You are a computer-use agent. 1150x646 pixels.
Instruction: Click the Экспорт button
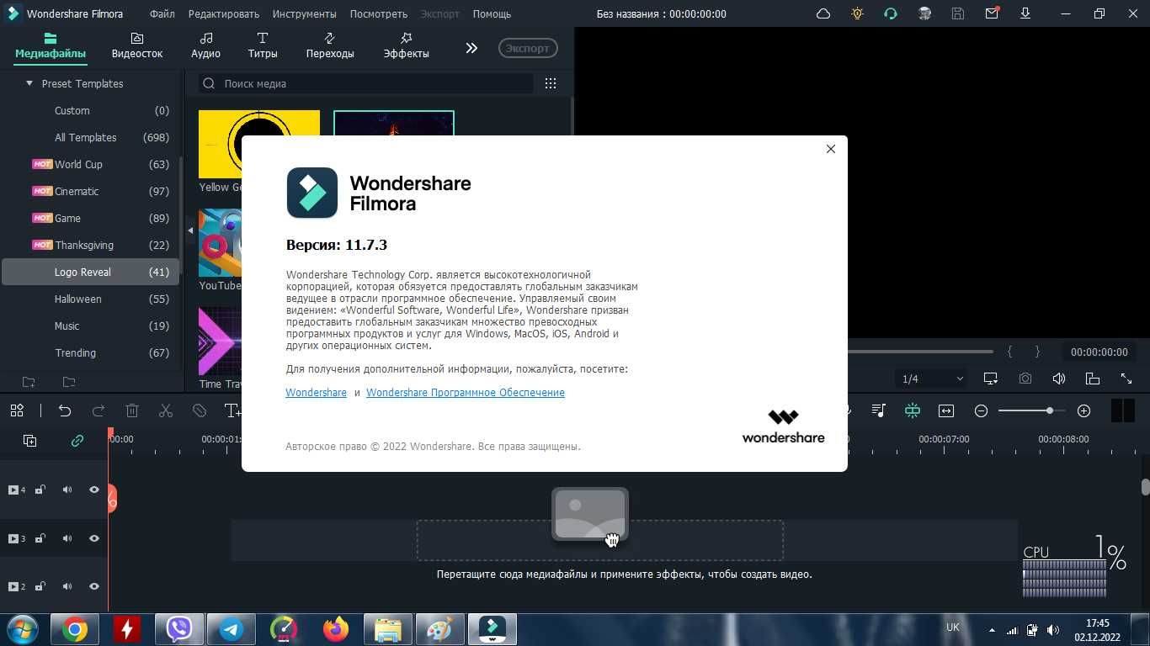coord(528,48)
